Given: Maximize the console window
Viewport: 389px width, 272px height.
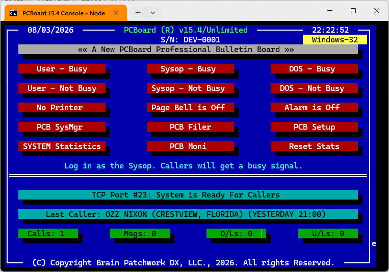Looking at the screenshot, I should coord(353,11).
